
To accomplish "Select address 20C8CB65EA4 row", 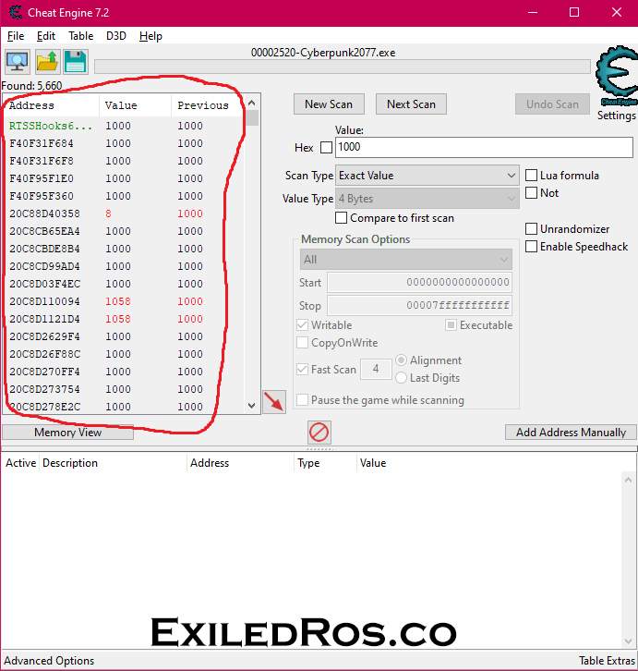I will pyautogui.click(x=124, y=231).
